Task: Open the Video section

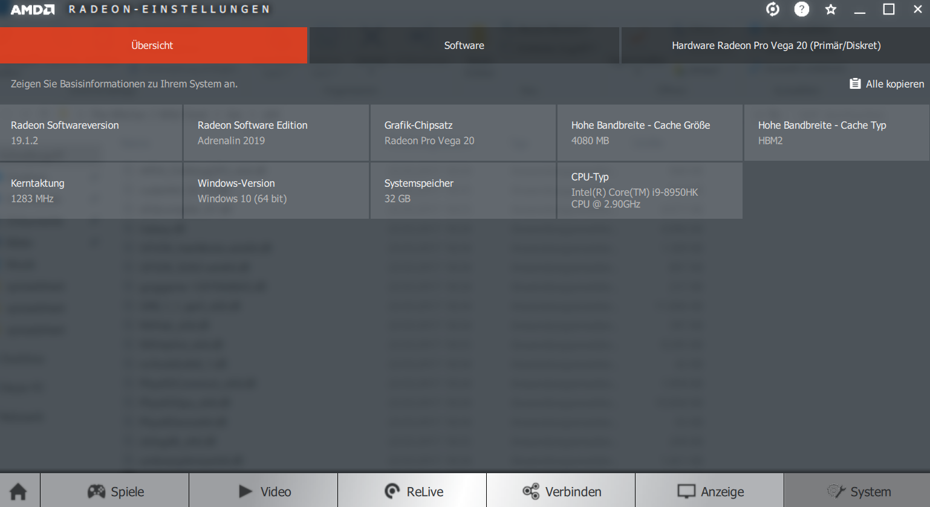Action: (x=264, y=491)
